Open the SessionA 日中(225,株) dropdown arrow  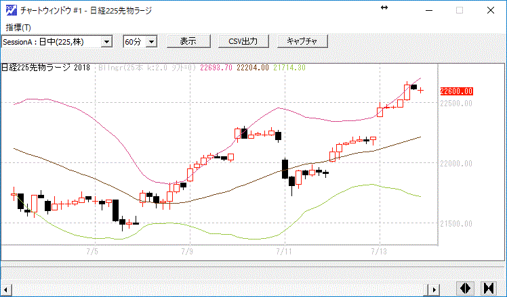pos(106,42)
